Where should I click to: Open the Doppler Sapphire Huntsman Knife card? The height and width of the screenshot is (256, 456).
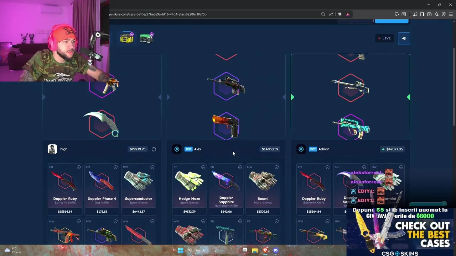pyautogui.click(x=226, y=189)
